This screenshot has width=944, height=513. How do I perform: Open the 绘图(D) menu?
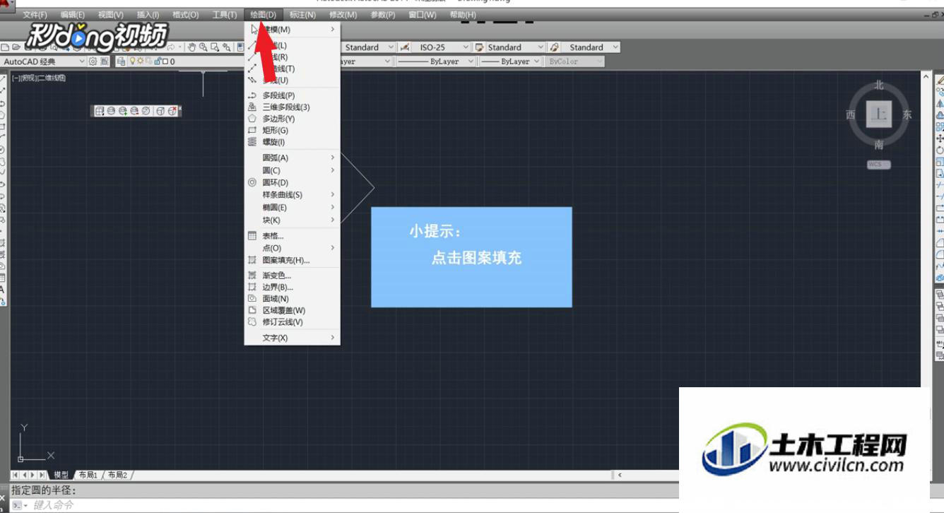[x=263, y=15]
